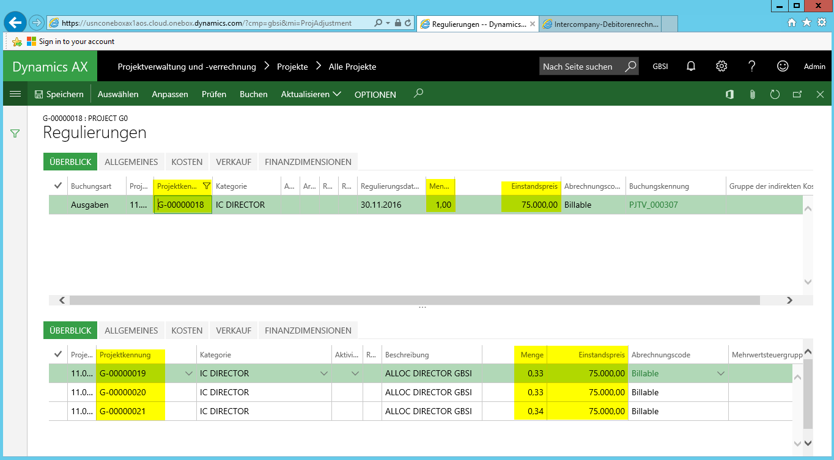This screenshot has width=834, height=460.
Task: Open Abrechnungscode dropdown showing Billable
Action: coord(721,373)
